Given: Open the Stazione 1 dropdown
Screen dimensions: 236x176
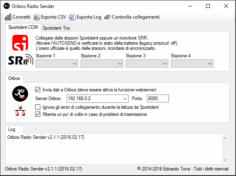Looking at the screenshot, I should (57, 63).
